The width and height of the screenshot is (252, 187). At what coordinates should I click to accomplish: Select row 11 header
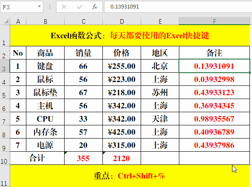5,176
